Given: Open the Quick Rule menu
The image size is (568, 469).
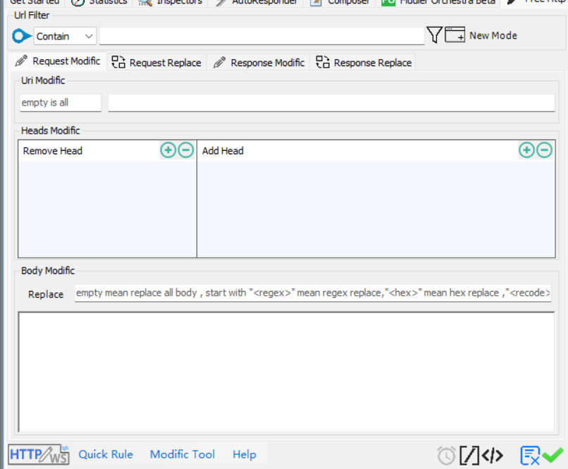Looking at the screenshot, I should (106, 455).
